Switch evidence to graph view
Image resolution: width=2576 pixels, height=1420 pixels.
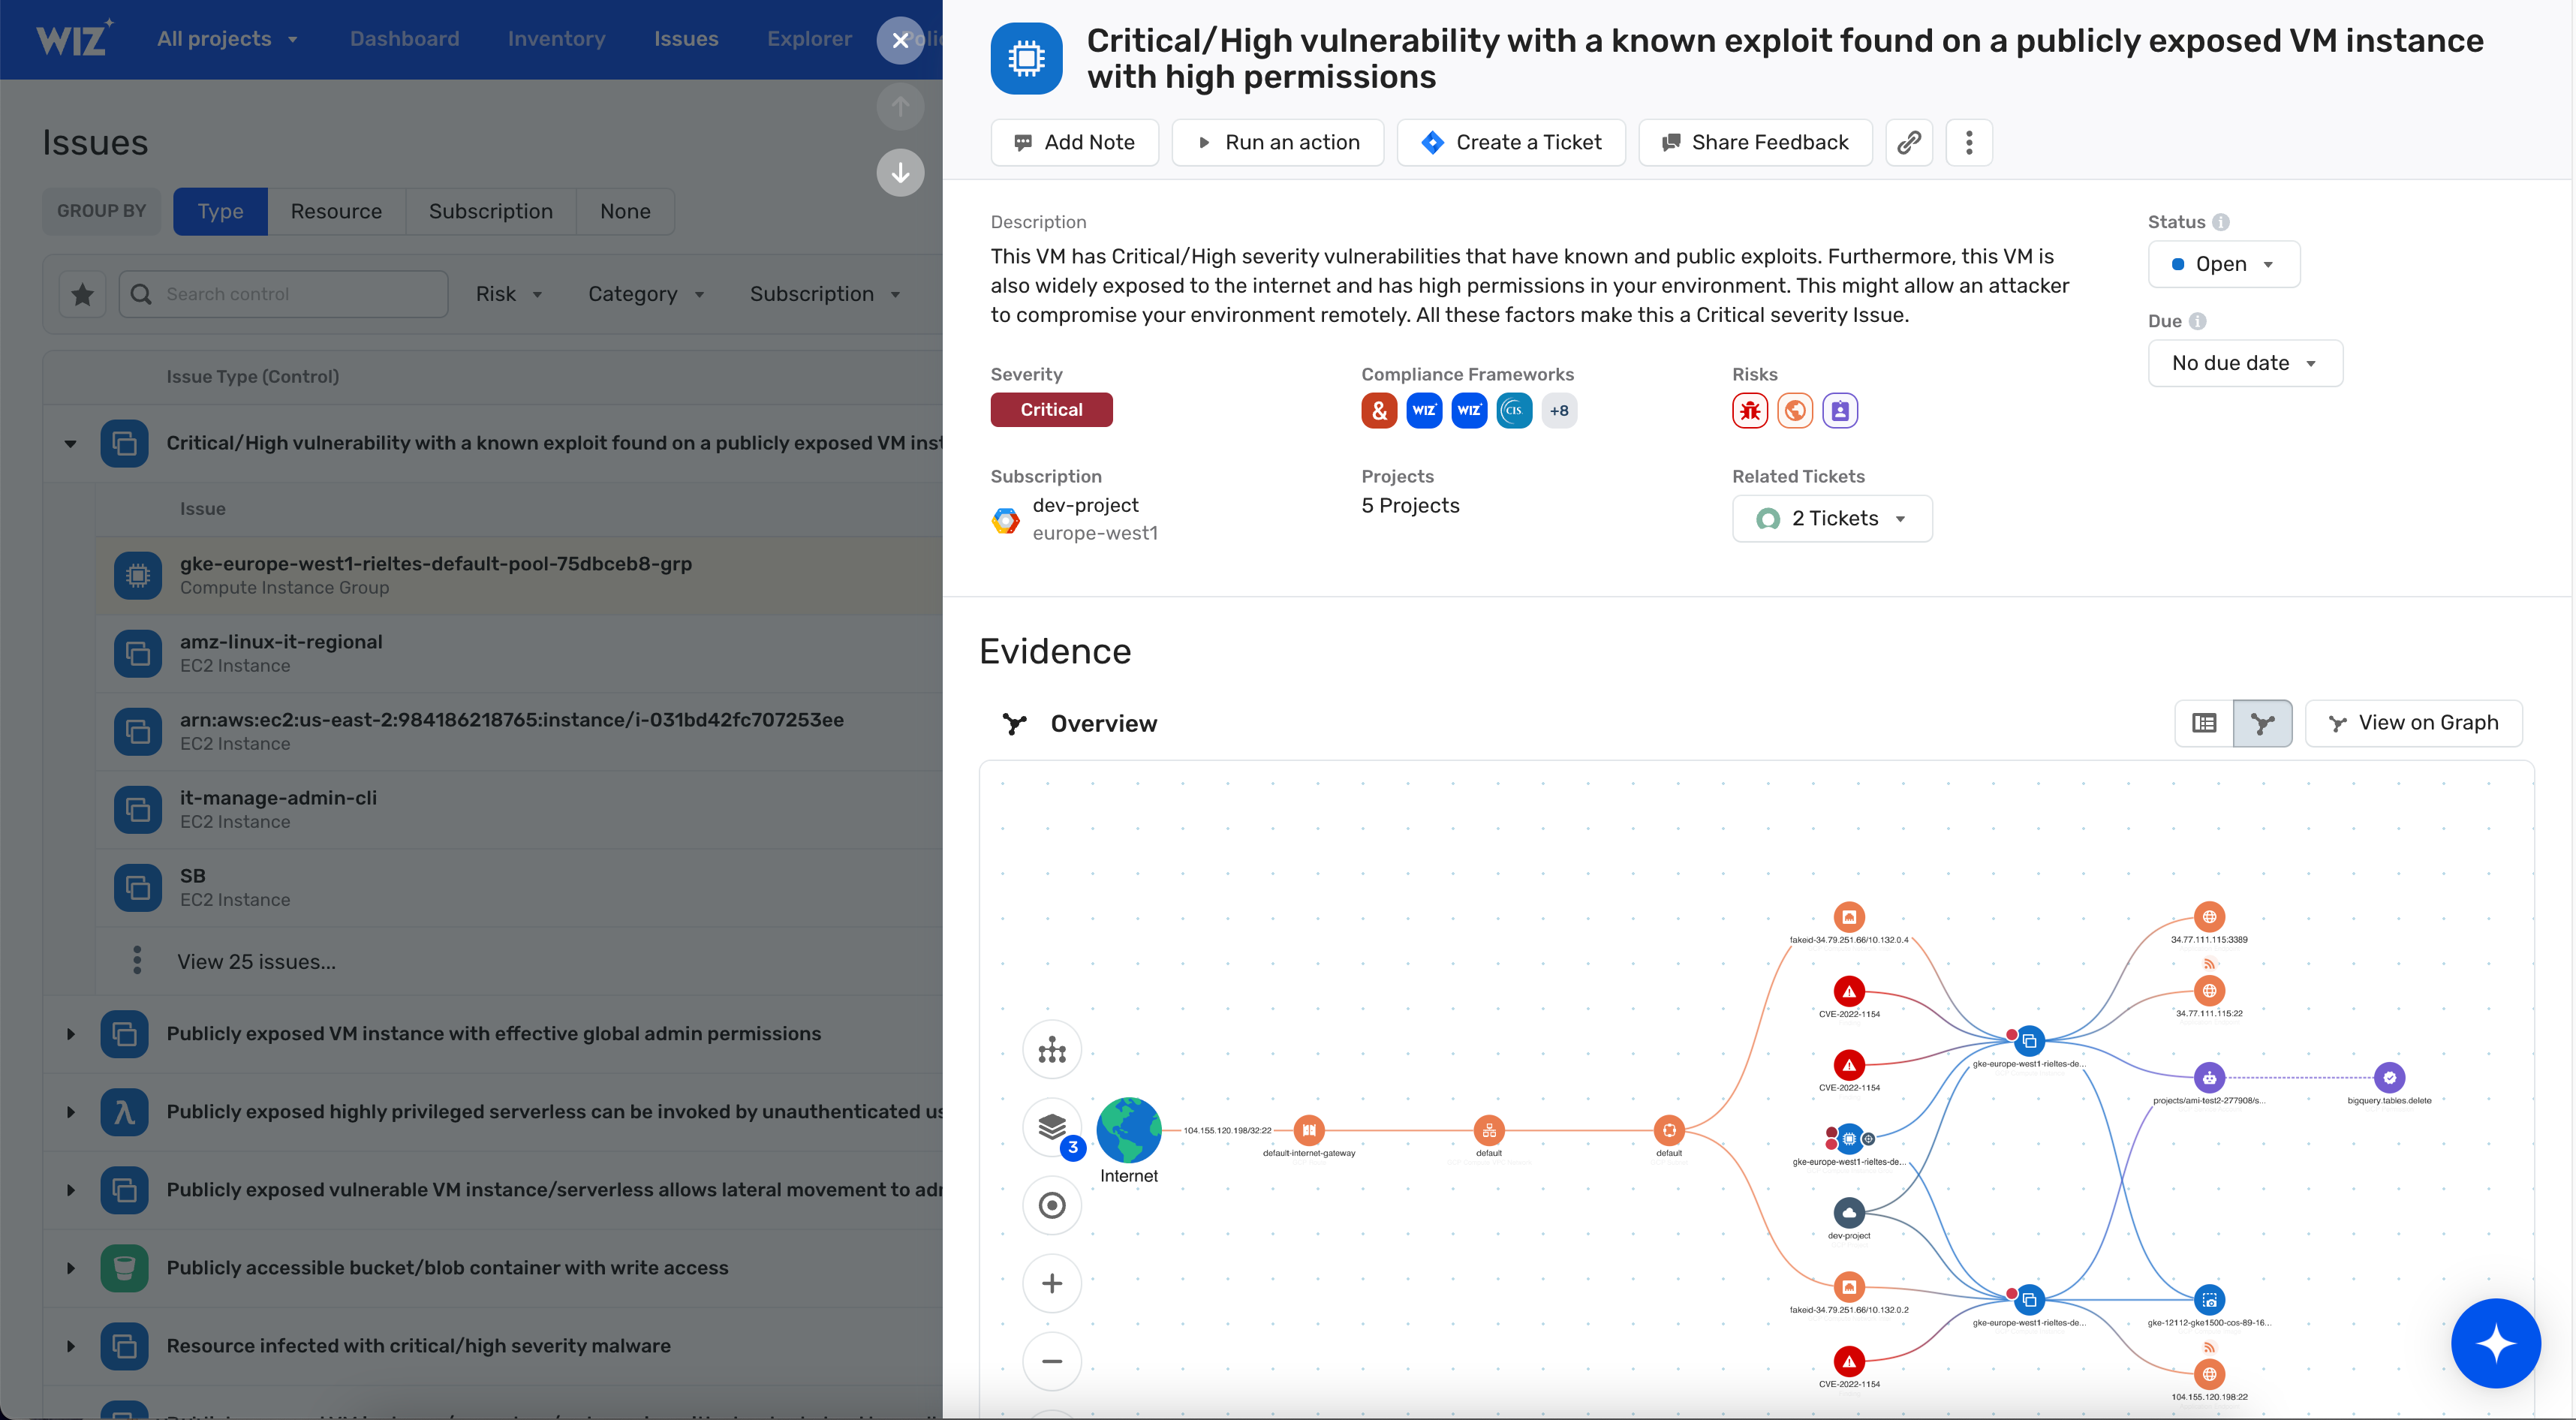[2262, 723]
